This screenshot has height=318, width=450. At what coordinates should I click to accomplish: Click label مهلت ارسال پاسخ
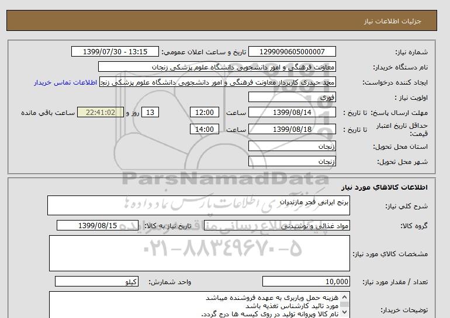click(x=399, y=113)
